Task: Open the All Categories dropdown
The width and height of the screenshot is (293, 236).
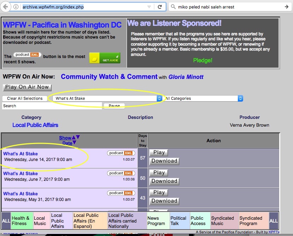Action: coord(204,98)
